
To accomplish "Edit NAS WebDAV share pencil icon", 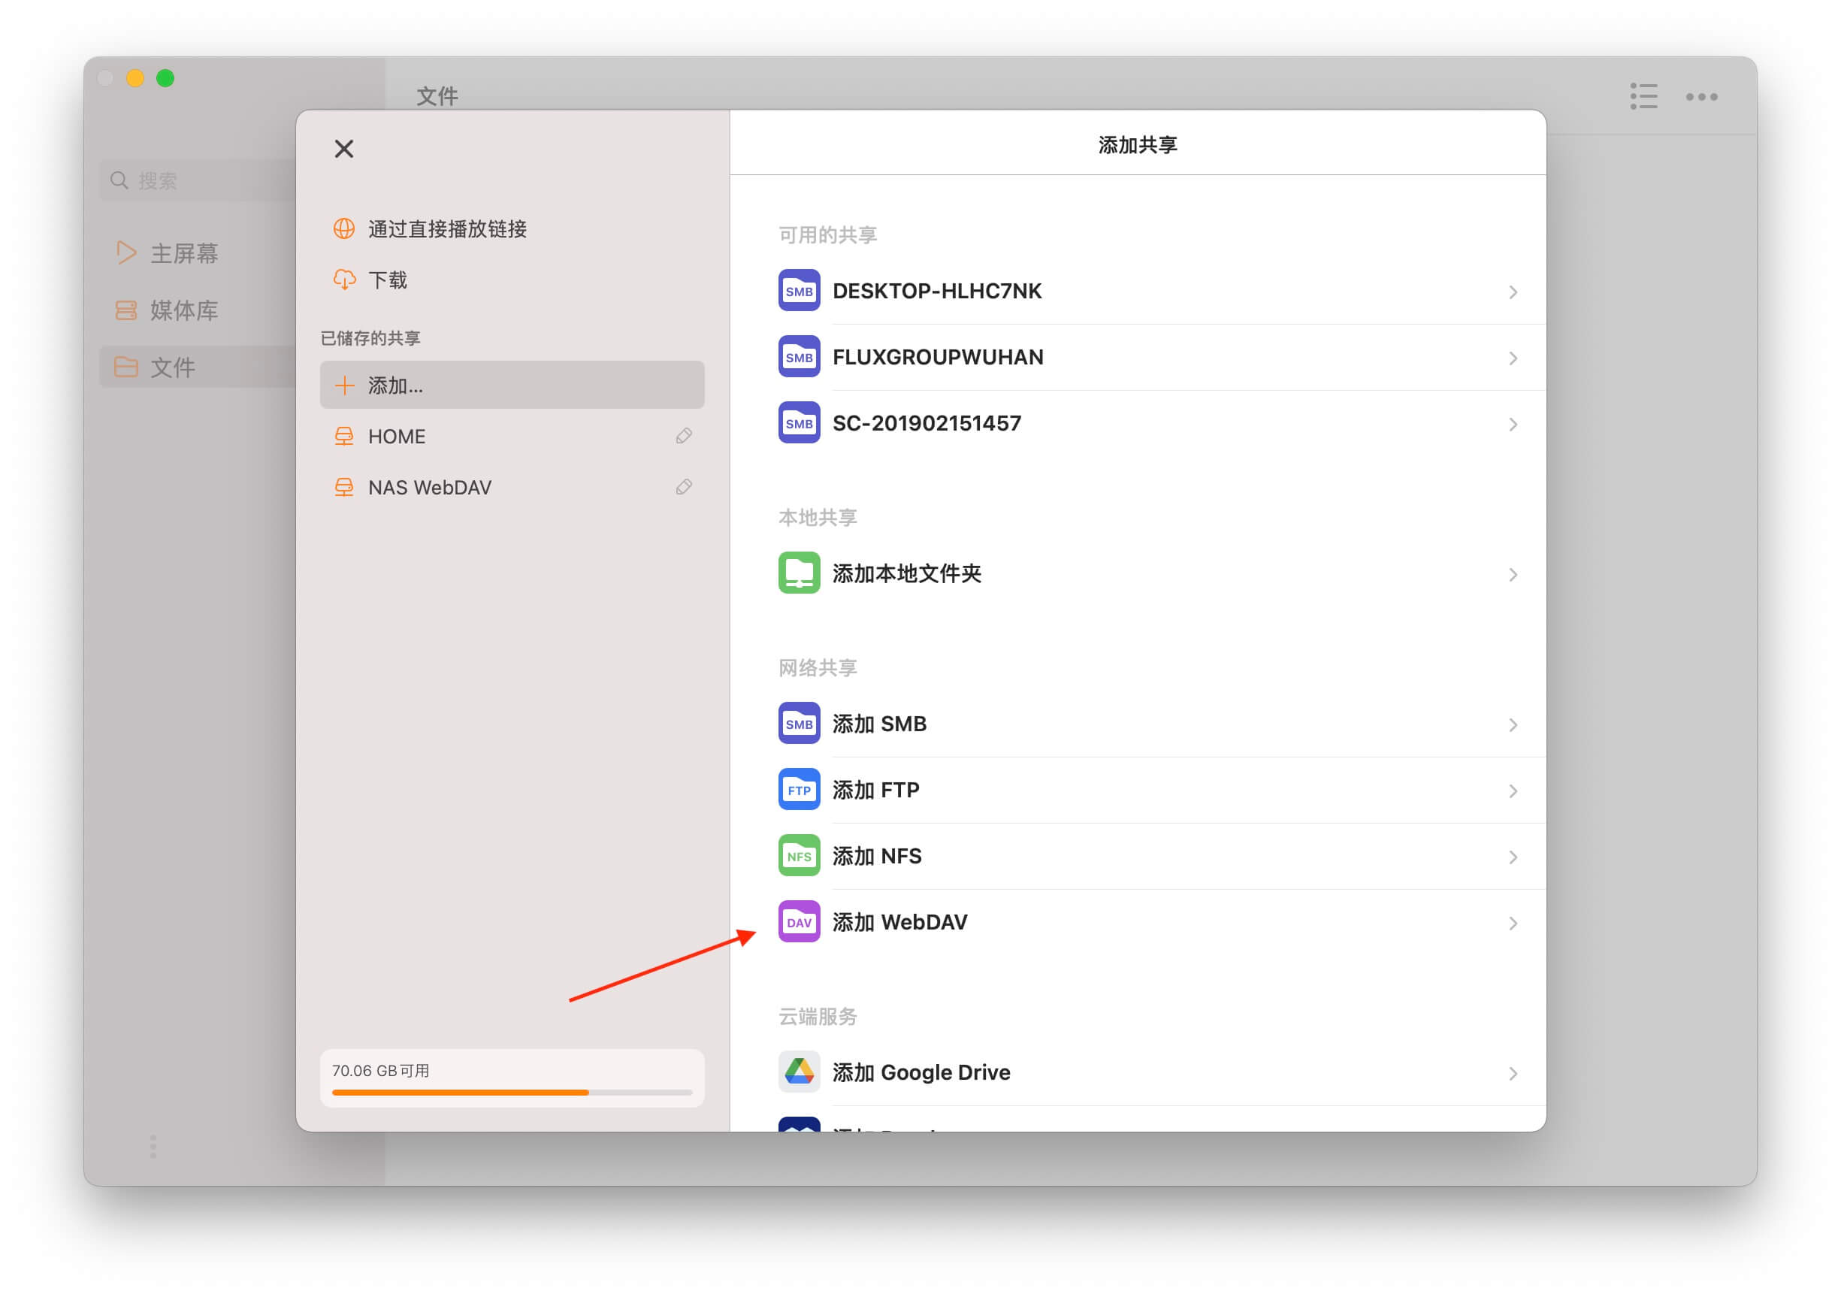I will coord(683,488).
